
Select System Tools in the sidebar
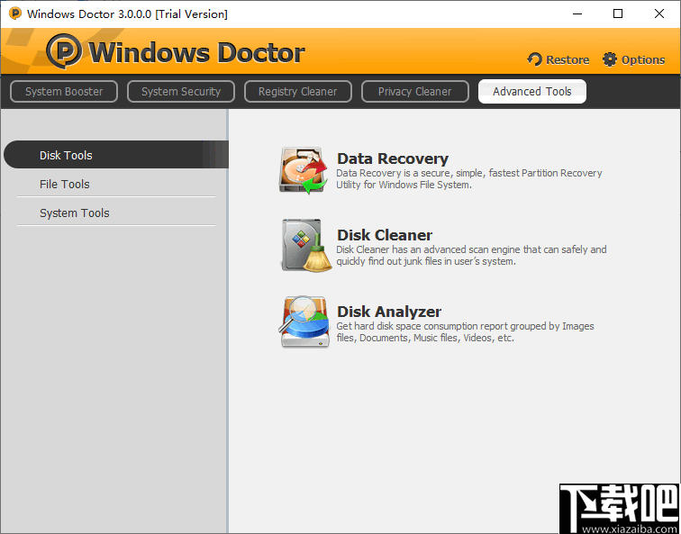click(x=116, y=213)
